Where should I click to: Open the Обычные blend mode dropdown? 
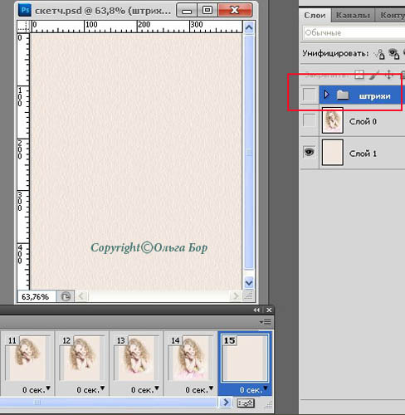[354, 33]
